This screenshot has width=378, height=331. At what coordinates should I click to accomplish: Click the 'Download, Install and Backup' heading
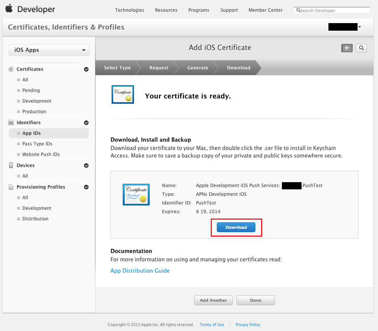151,140
